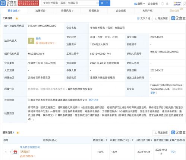Click 导出数据 in 工商信息 section
Viewport: 186px width, 160px height.
(x=161, y=19)
